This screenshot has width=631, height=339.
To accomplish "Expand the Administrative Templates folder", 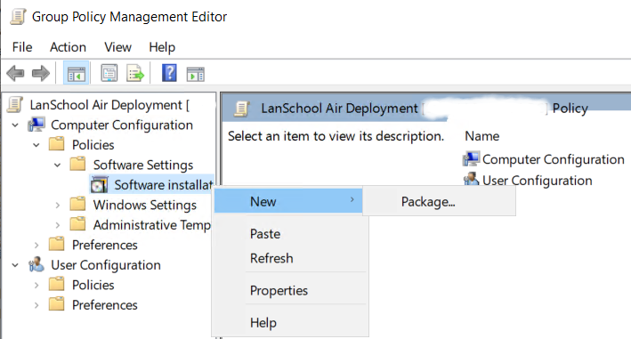I will coord(58,225).
